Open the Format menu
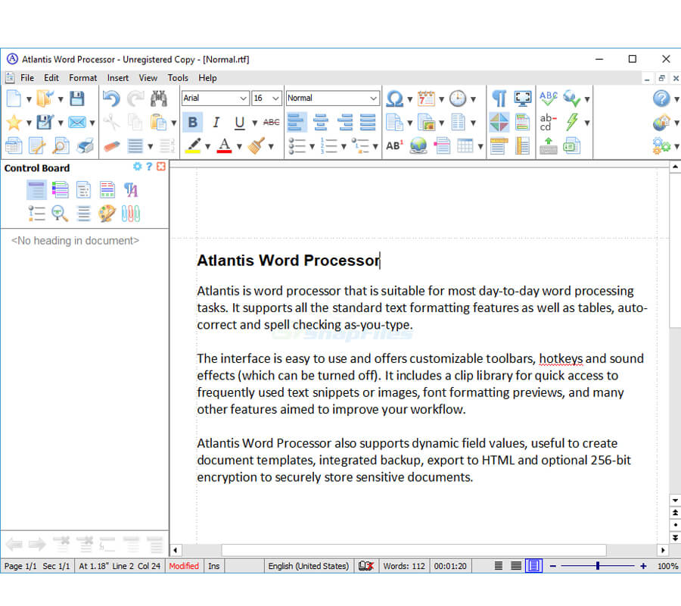This screenshot has width=681, height=606. click(x=82, y=78)
